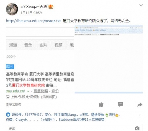The width and height of the screenshot is (148, 131).
Task: Open 519779417 in the likes list
Action: (33, 115)
